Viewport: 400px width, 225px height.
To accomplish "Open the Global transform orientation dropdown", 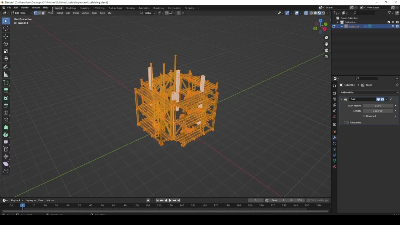I will (x=147, y=13).
